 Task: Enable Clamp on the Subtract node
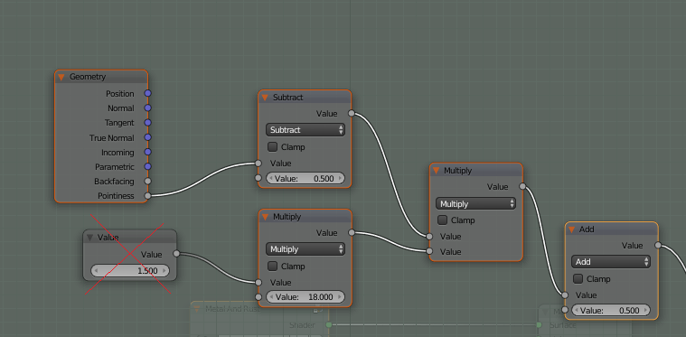click(x=272, y=147)
